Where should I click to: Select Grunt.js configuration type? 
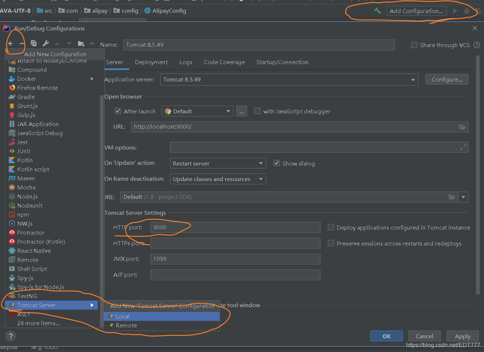[x=51, y=106]
